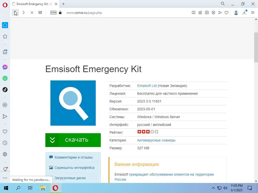Open Комментарии и отзывы section
The width and height of the screenshot is (258, 193).
point(73,157)
